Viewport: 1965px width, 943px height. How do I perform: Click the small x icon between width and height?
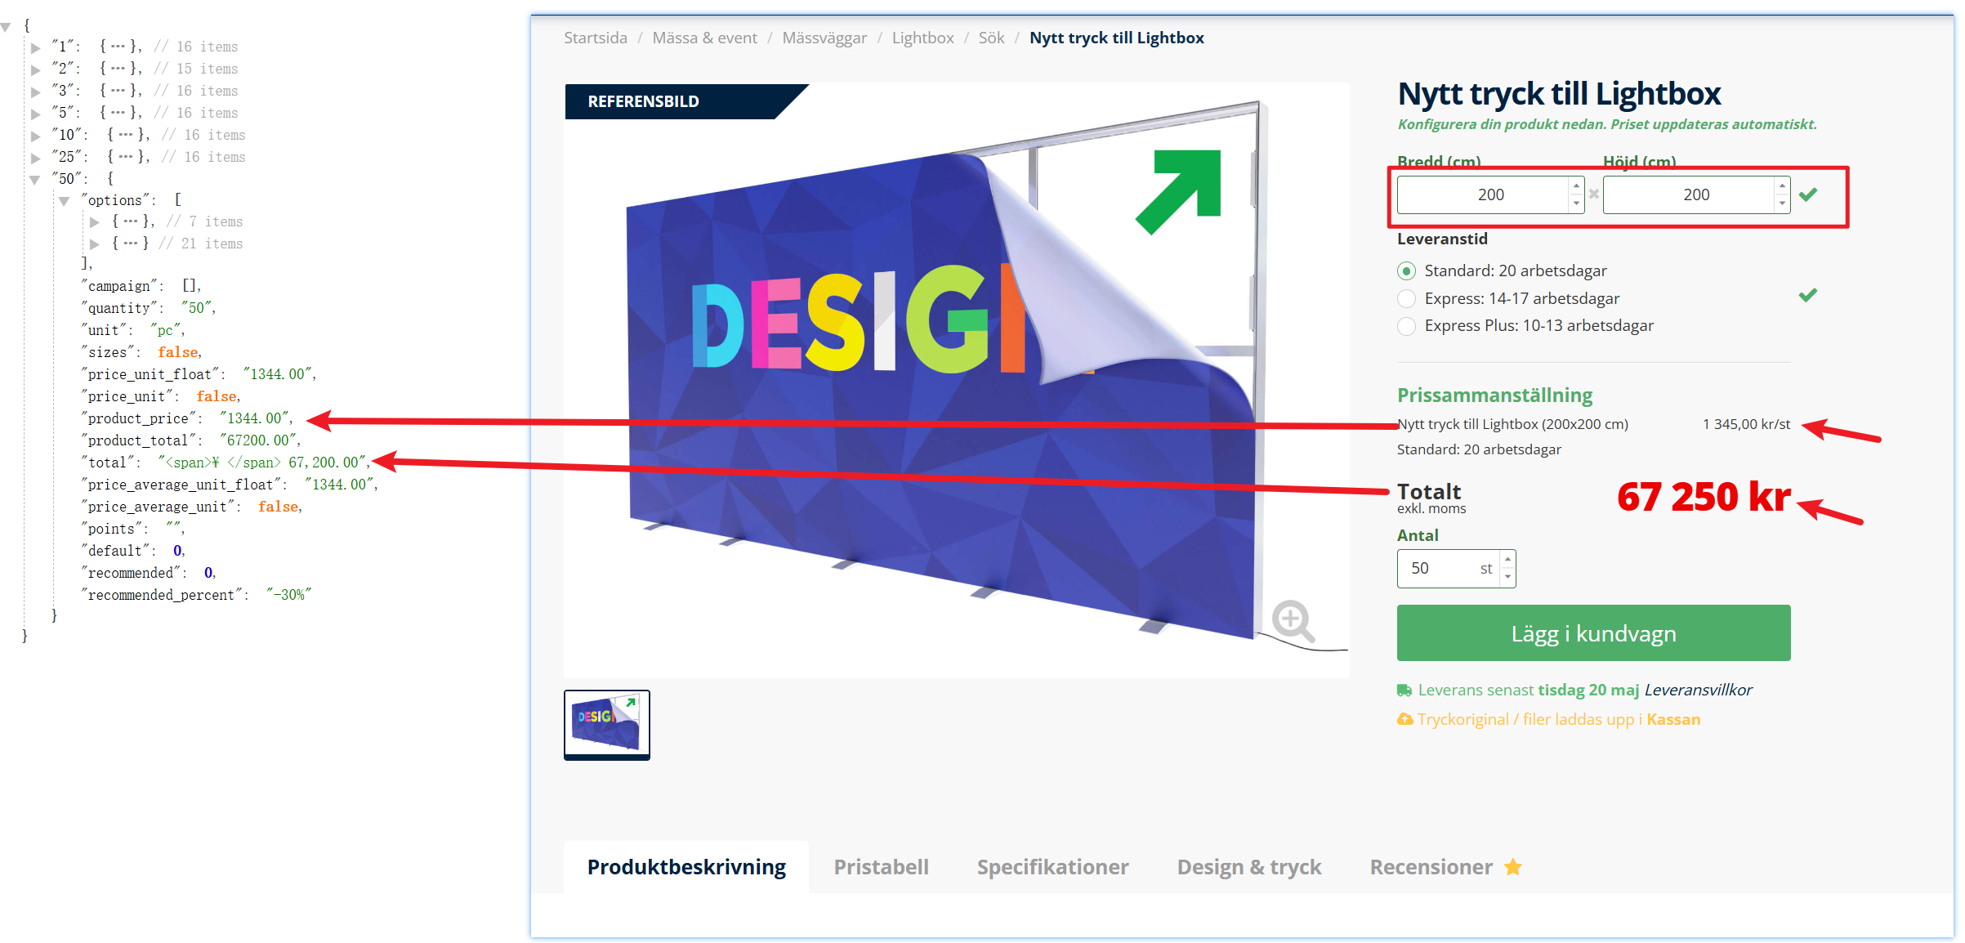(1593, 194)
